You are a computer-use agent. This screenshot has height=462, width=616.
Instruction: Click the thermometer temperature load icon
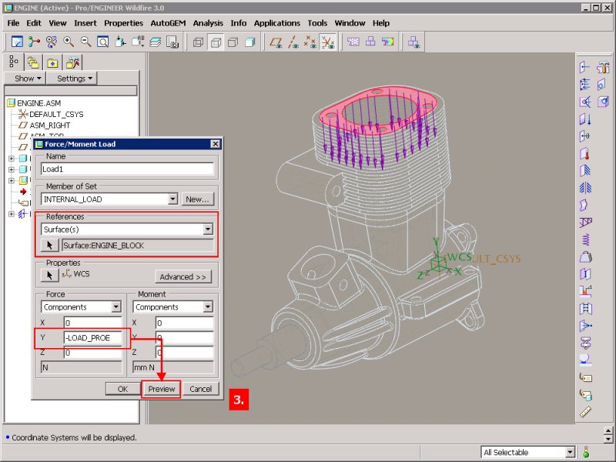pos(585,153)
